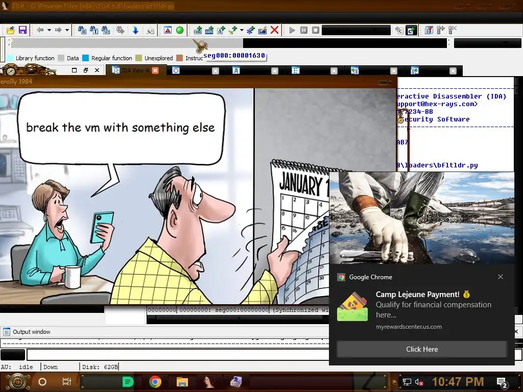
Task: Click the muted volume tray icon
Action: point(419,382)
